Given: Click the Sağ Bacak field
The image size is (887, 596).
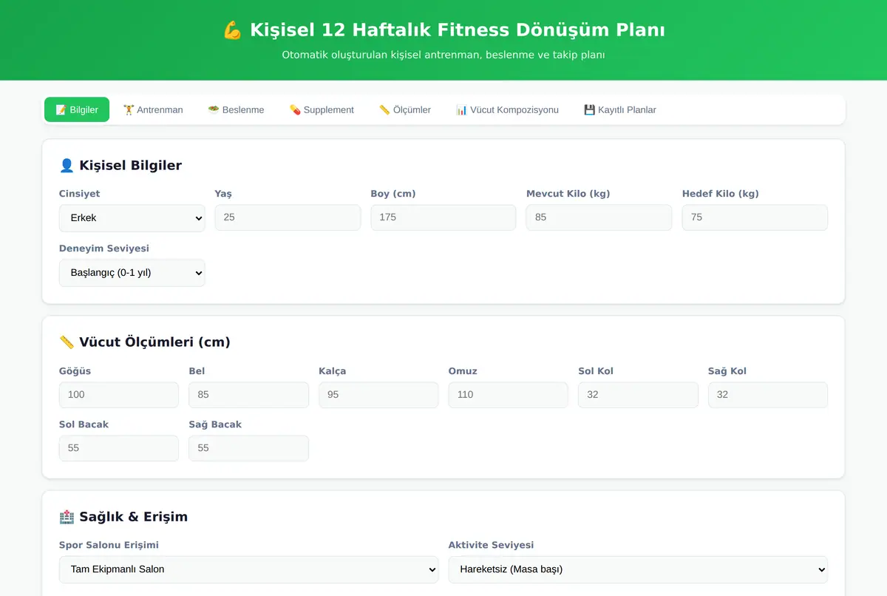Looking at the screenshot, I should [x=248, y=448].
